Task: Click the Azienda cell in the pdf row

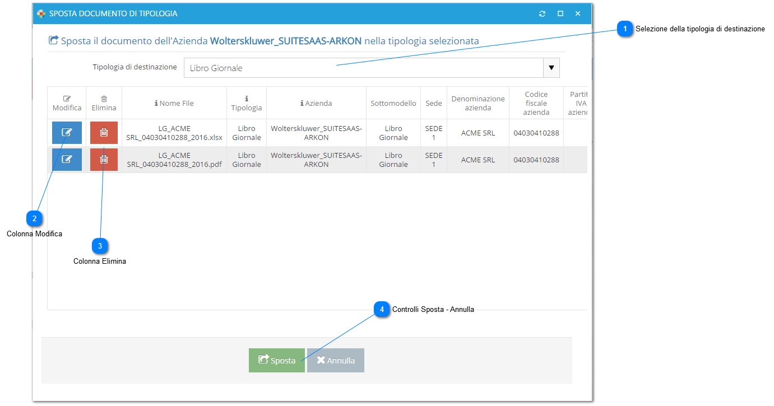Action: click(316, 160)
